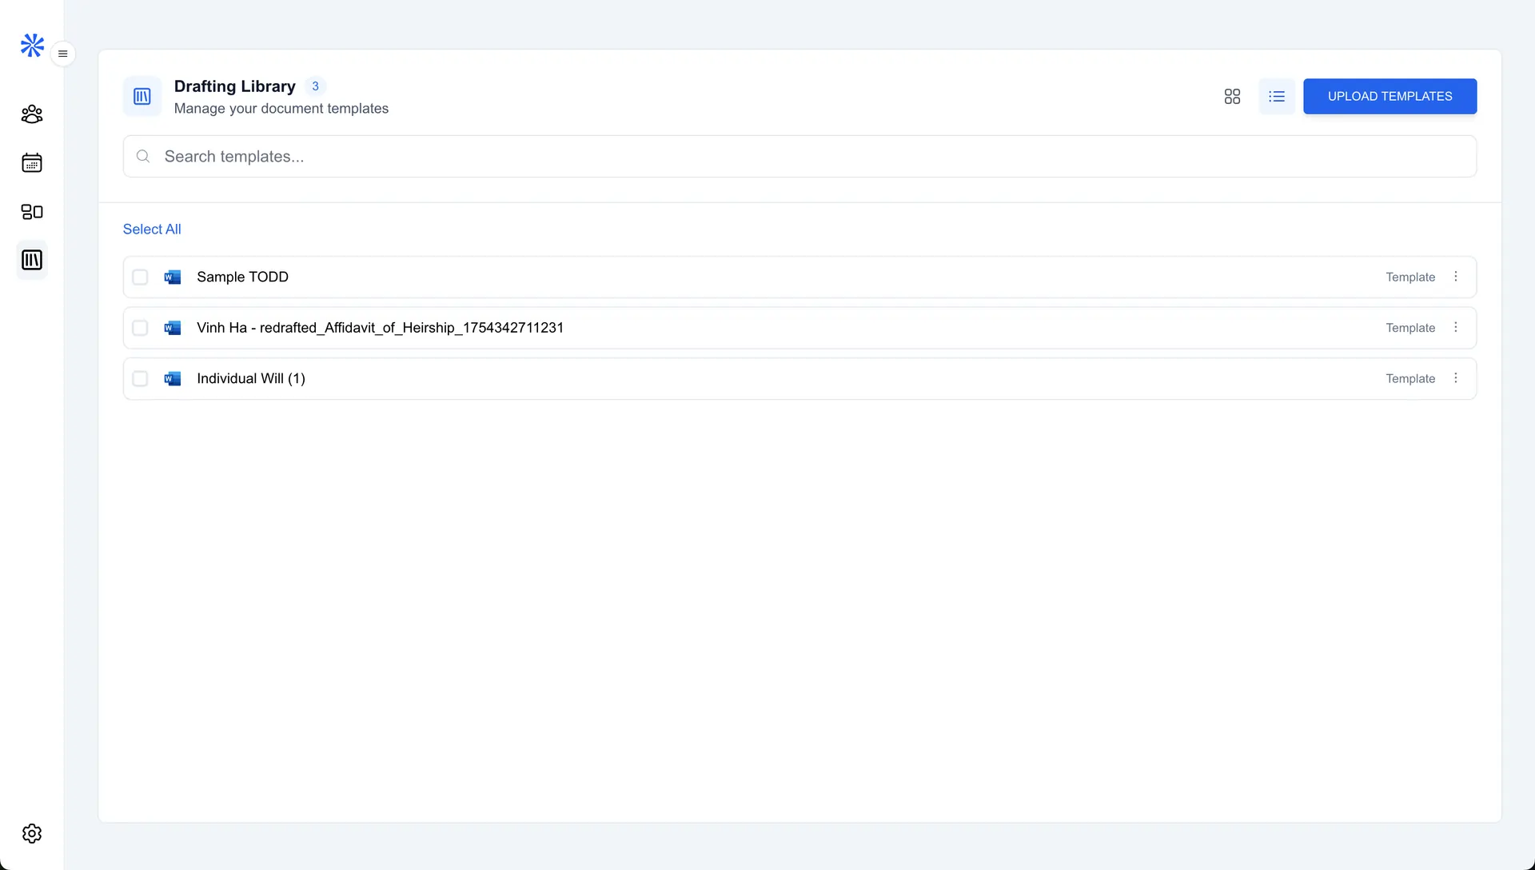The image size is (1535, 870).
Task: Open the calendar sidebar icon
Action: [32, 163]
